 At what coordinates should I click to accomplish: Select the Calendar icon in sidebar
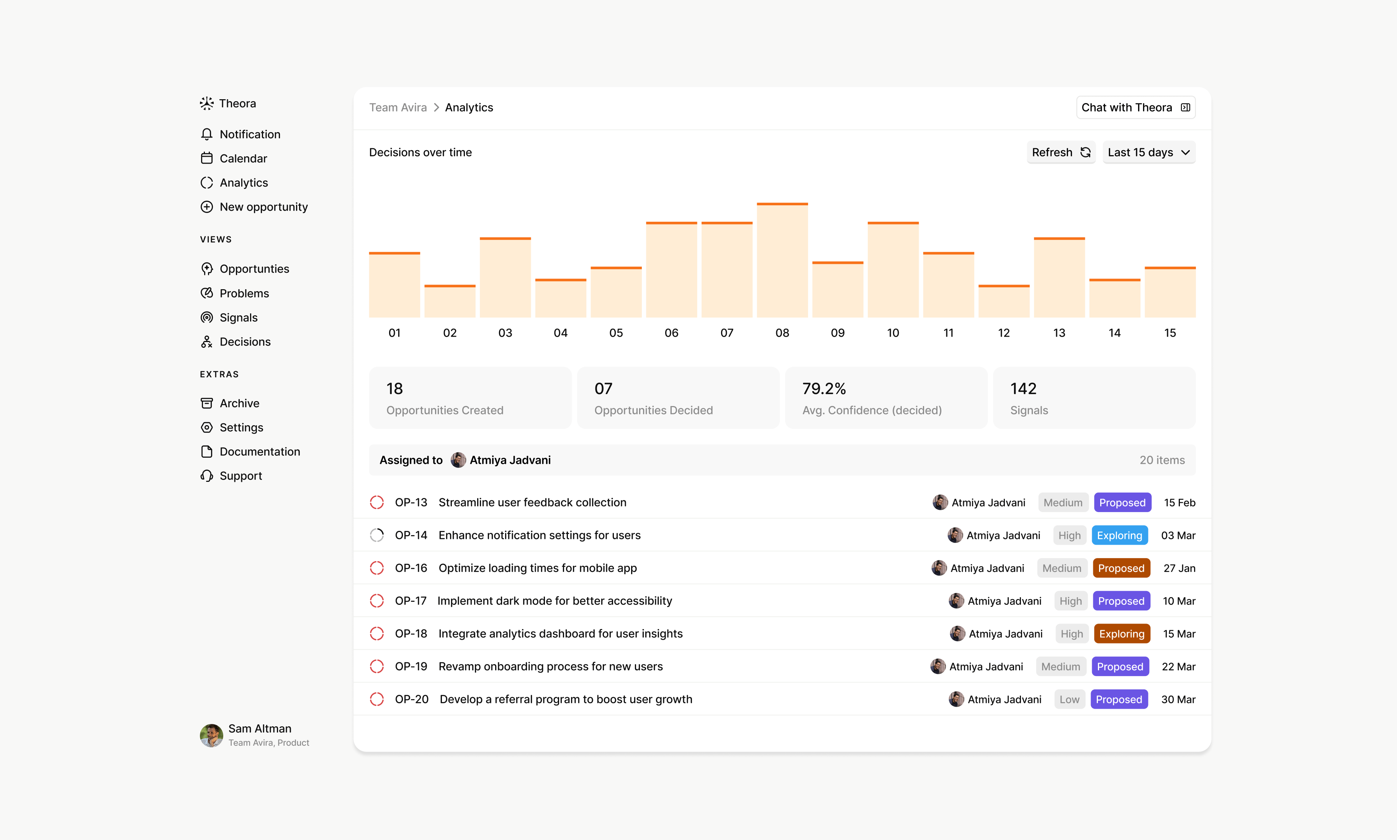(207, 159)
